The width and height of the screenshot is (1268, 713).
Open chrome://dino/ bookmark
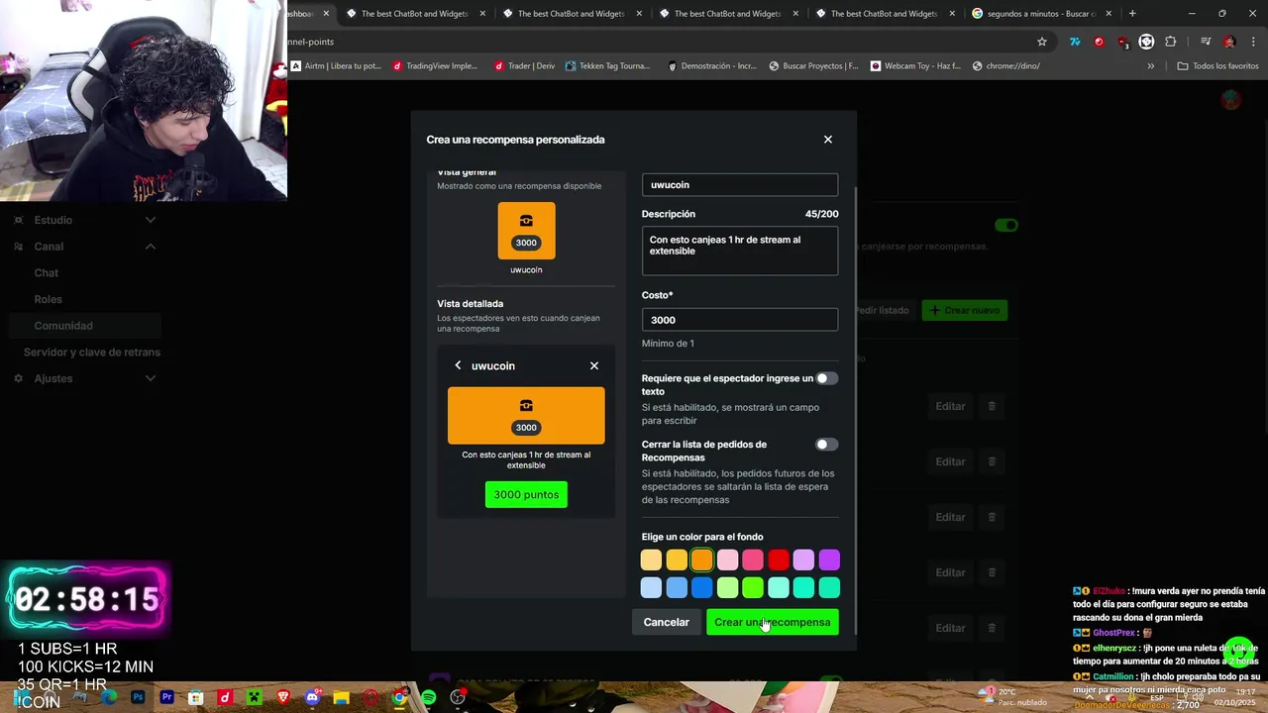[1006, 66]
